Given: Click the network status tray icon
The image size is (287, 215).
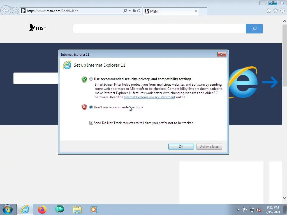Looking at the screenshot, I should pyautogui.click(x=252, y=210).
